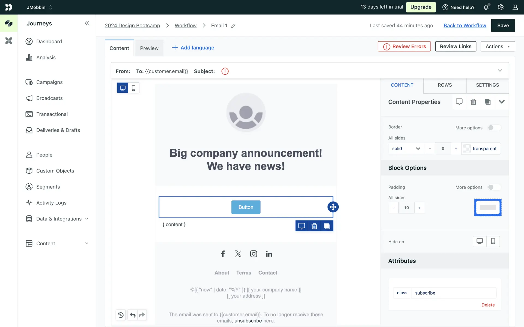Switch to the Preview tab
This screenshot has height=327, width=524.
pyautogui.click(x=149, y=48)
